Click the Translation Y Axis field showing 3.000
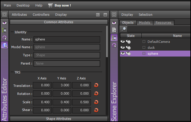191x122 pixels. (x=62, y=85)
